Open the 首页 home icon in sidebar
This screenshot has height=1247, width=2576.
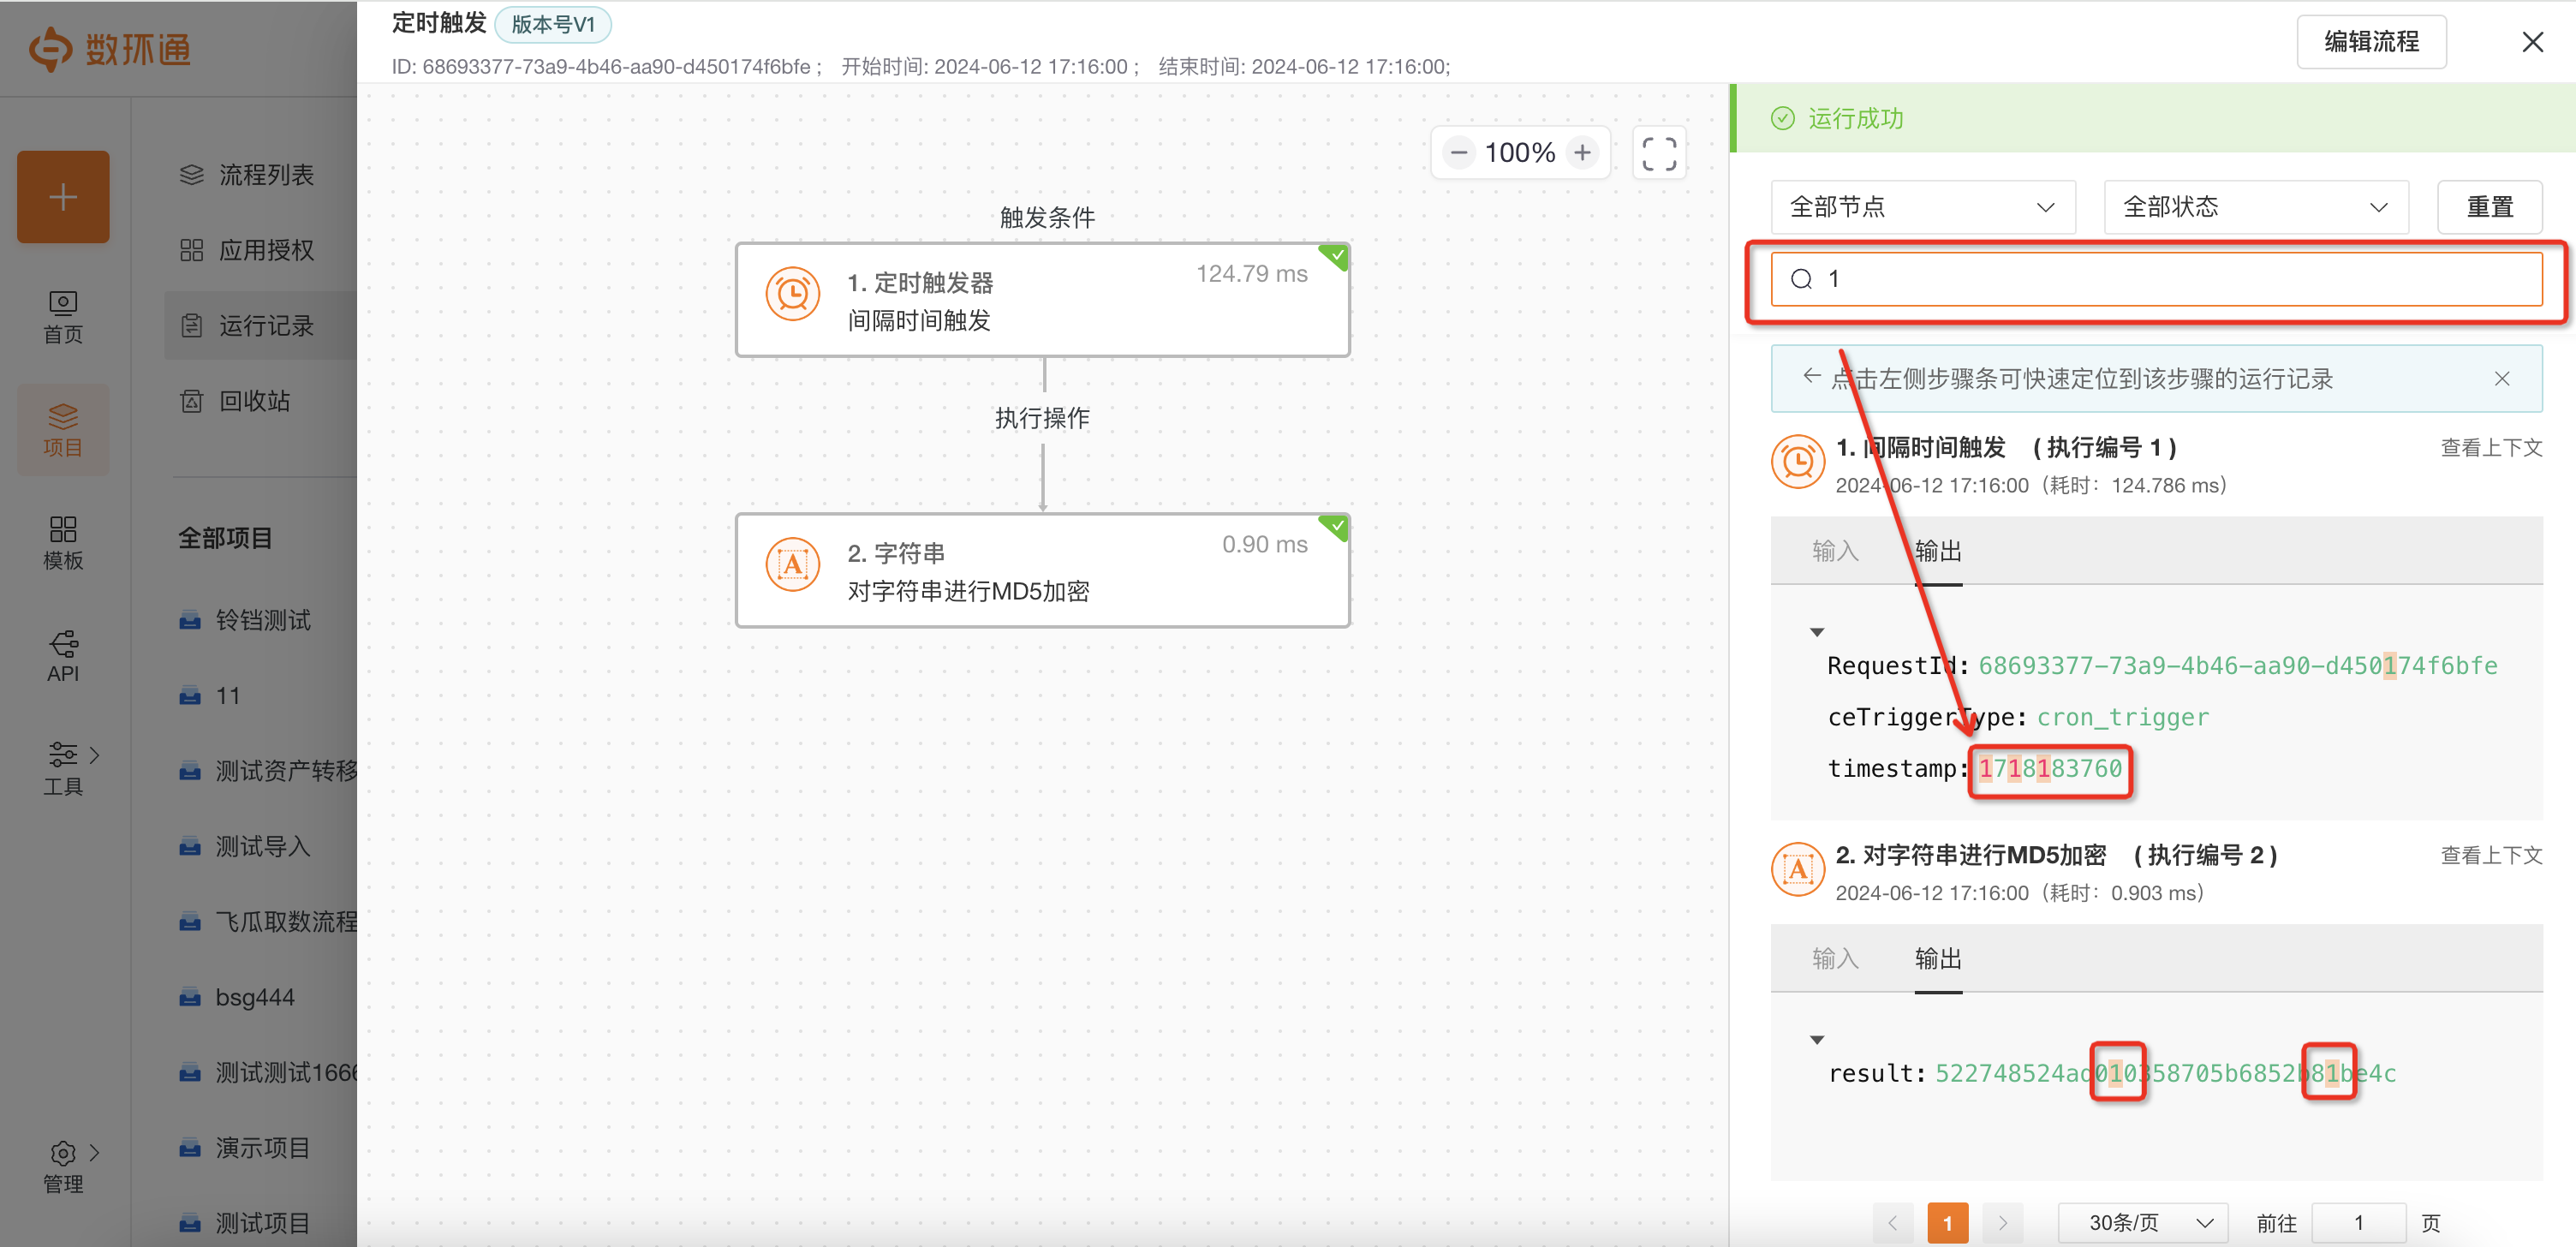pos(63,316)
